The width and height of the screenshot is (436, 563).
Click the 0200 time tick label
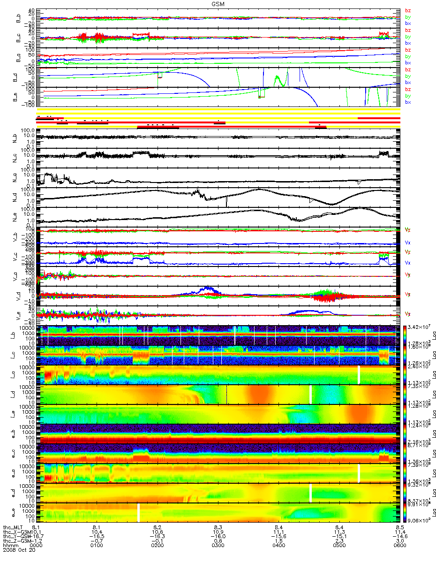coord(158,546)
